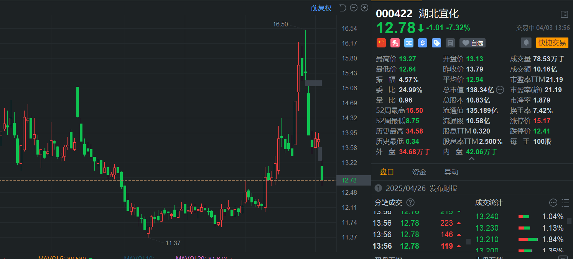573x259 pixels.
Task: Click the 快捷交易 quick trade button
Action: click(552, 43)
